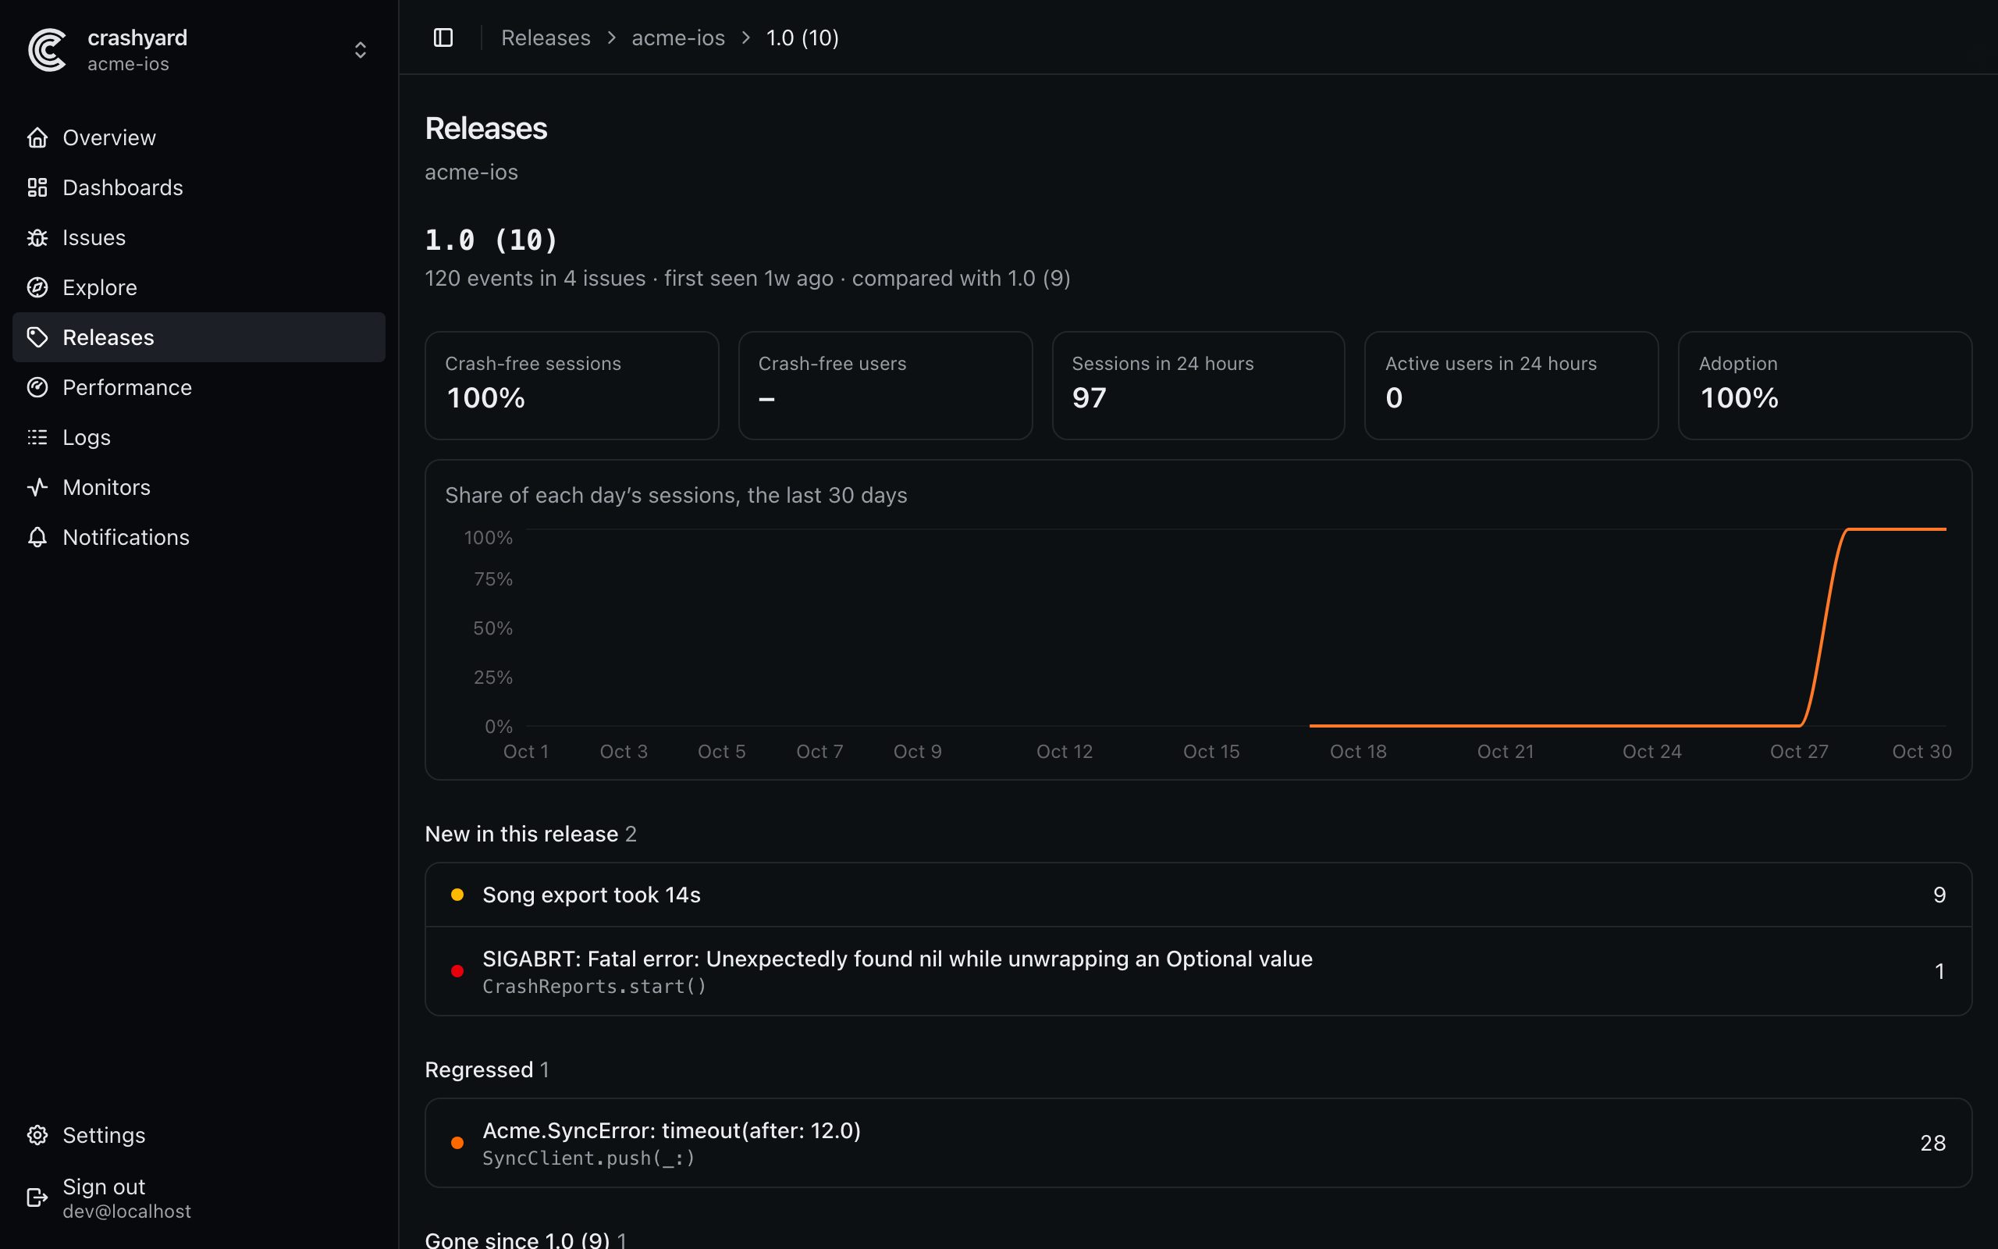Click Releases in the breadcrumb
Screen dimensions: 1998x1249
(546, 37)
